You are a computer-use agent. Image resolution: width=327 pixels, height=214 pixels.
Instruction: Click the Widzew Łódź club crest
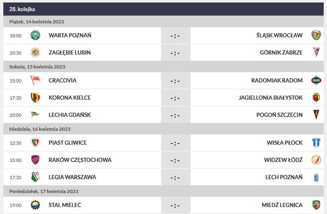[316, 160]
